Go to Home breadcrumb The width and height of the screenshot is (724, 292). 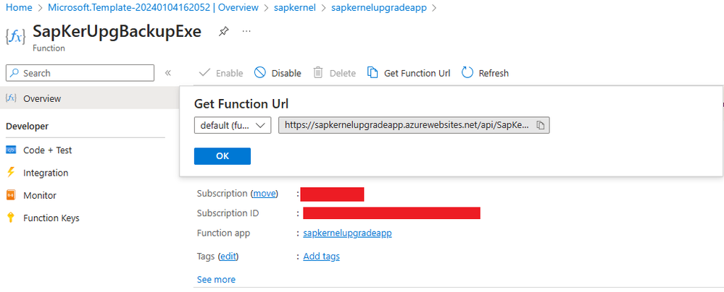pyautogui.click(x=19, y=7)
